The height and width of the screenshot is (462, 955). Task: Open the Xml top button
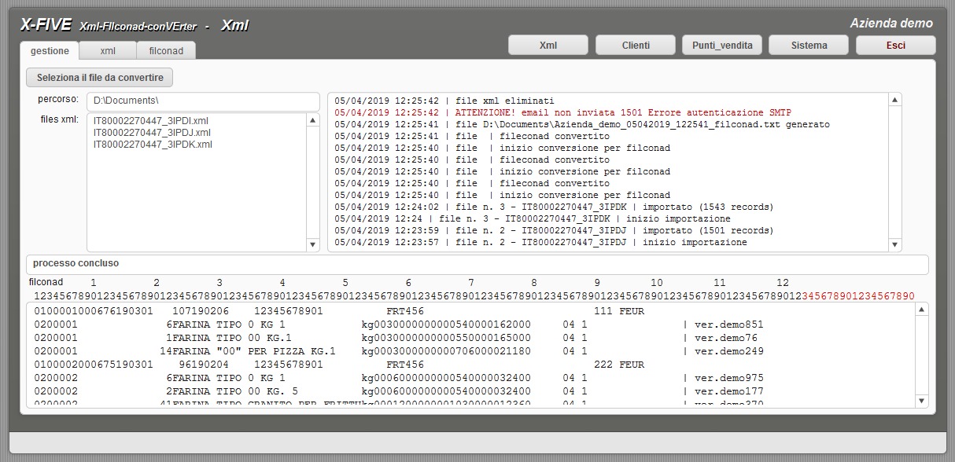point(548,45)
